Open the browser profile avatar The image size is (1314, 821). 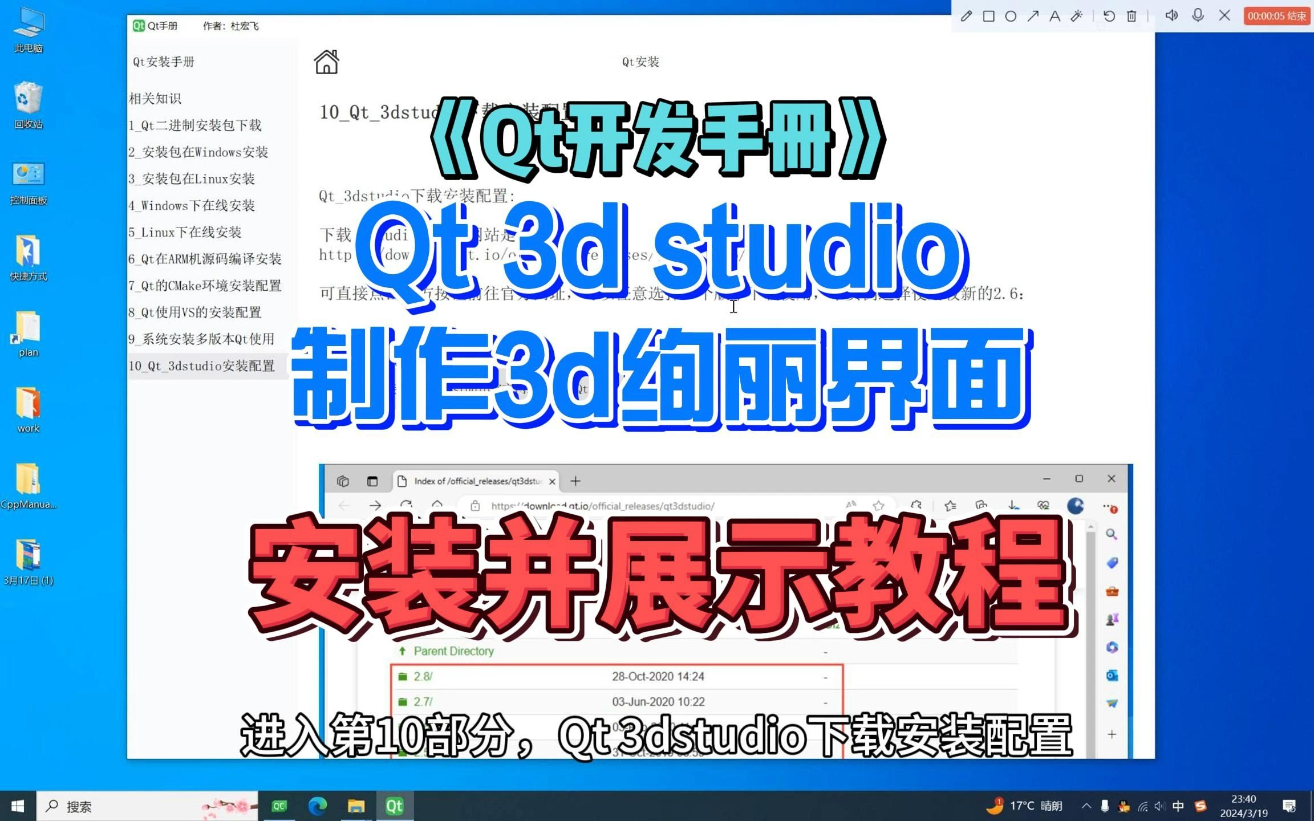point(1075,506)
